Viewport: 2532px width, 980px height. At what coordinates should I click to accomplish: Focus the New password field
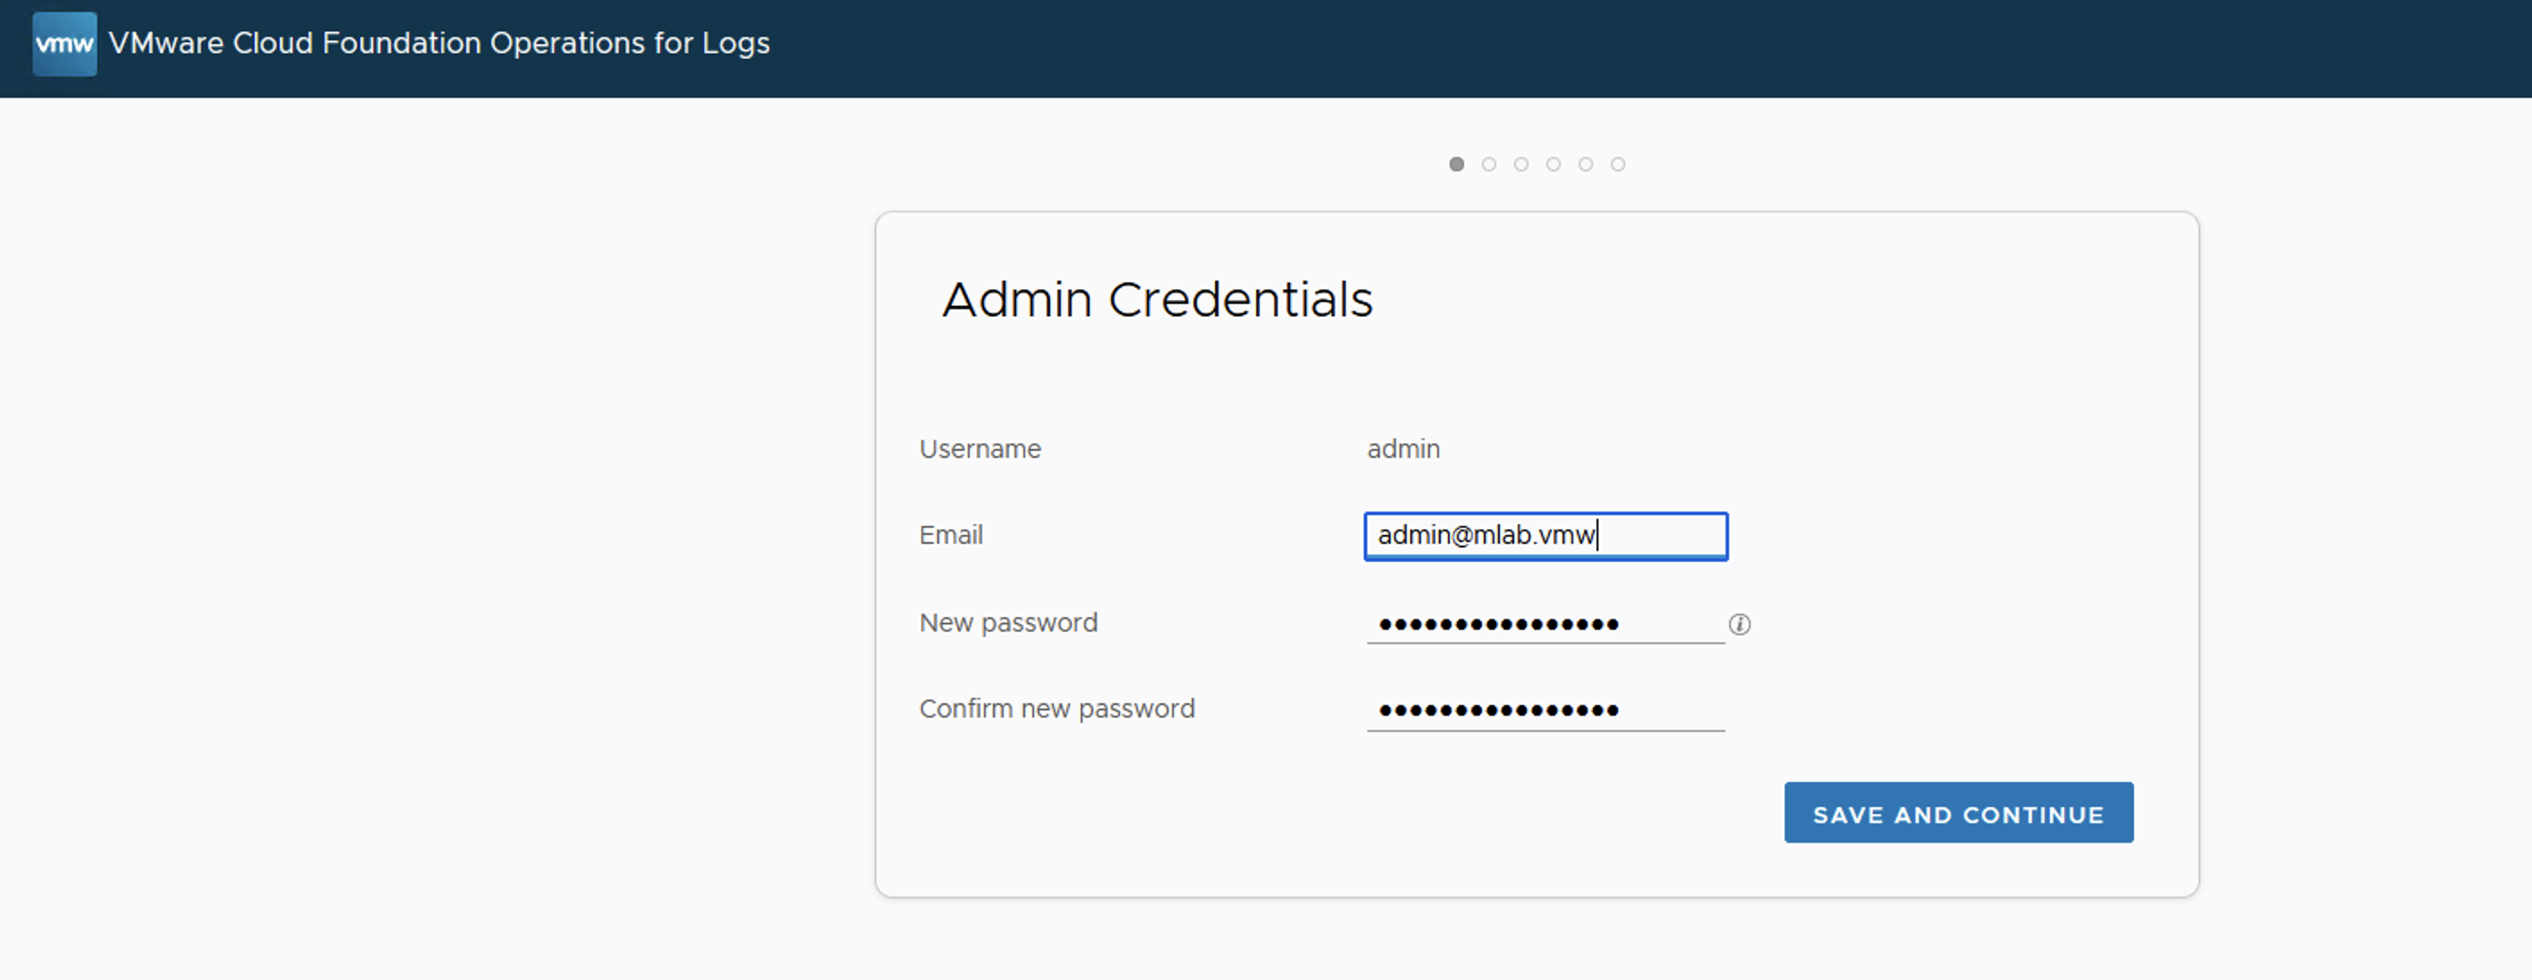pos(1546,624)
